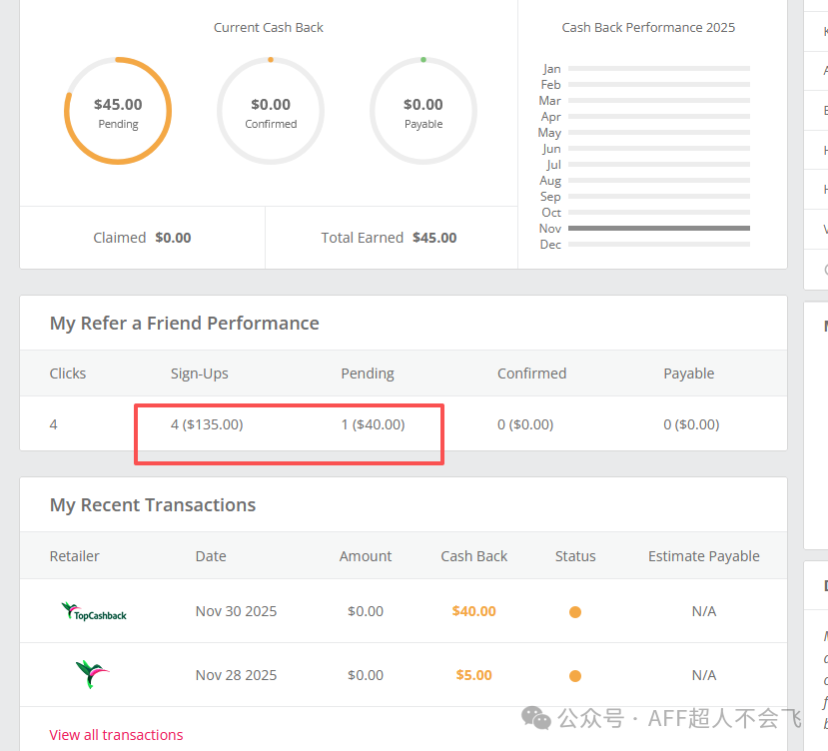This screenshot has height=751, width=828.
Task: Click the Estimate Payable column header
Action: tap(704, 556)
